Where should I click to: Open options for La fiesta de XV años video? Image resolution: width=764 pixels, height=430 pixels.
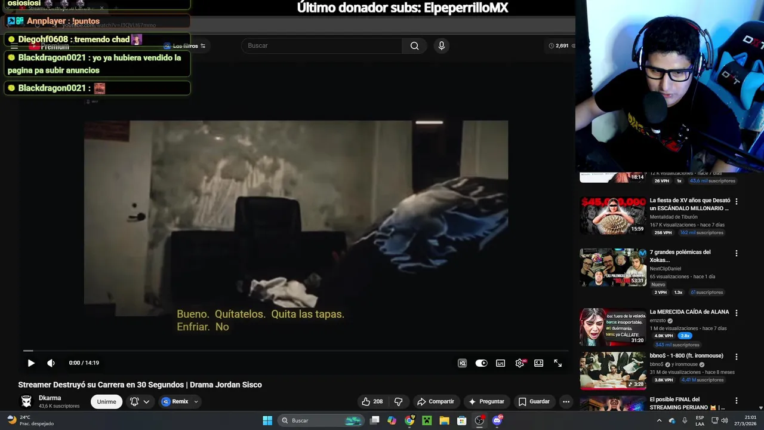tap(736, 201)
